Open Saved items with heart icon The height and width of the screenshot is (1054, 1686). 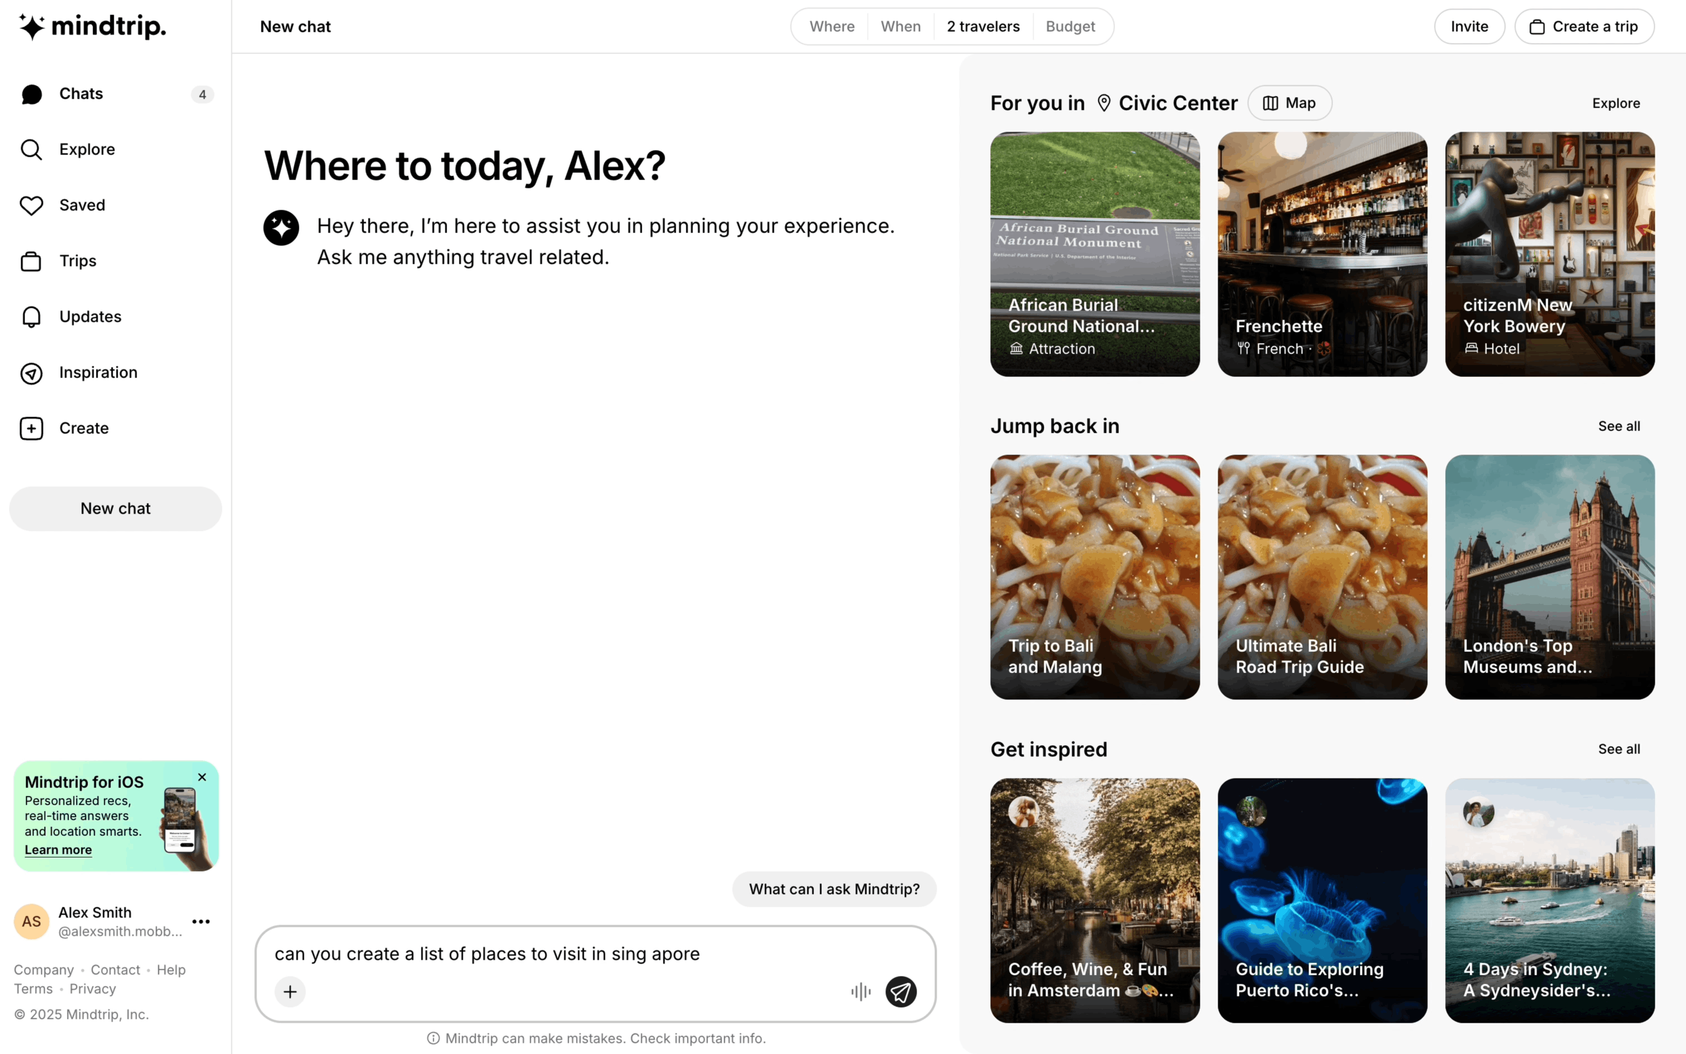(x=81, y=206)
